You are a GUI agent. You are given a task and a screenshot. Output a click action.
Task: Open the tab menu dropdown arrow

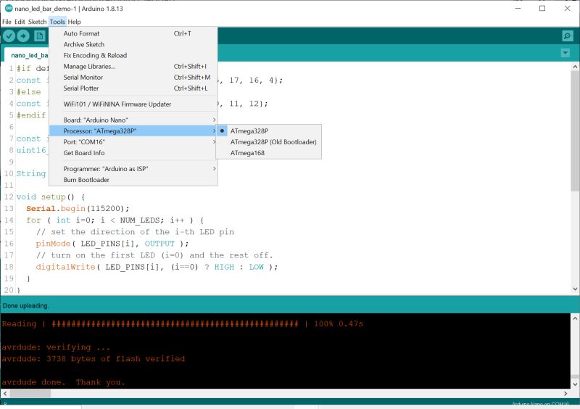pyautogui.click(x=565, y=53)
